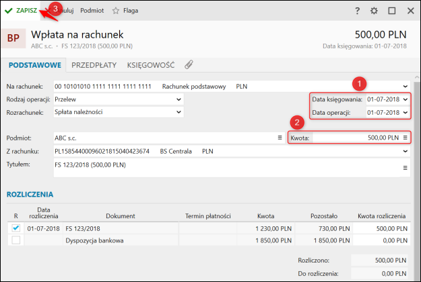Click the Flaga star icon

(115, 11)
